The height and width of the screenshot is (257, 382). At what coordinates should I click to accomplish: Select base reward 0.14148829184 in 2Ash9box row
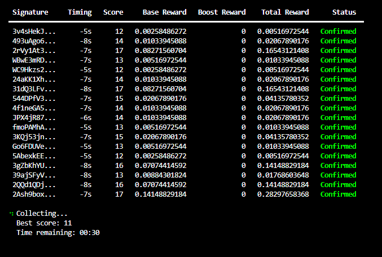click(161, 194)
